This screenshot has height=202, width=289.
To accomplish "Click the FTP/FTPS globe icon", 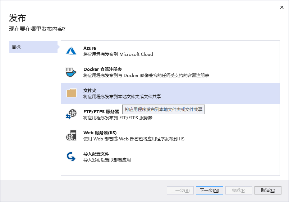I will coord(71,114).
